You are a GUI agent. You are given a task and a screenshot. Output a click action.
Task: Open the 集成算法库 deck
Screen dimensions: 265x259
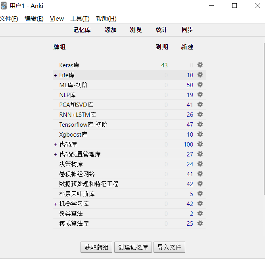coord(74,224)
